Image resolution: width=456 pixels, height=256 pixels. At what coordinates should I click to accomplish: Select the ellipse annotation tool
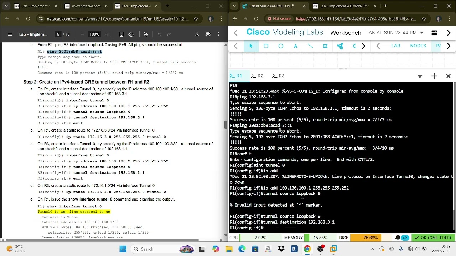[x=281, y=46]
